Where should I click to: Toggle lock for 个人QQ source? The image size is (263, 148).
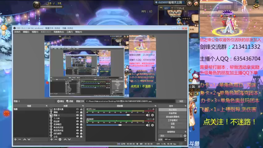(x=81, y=118)
